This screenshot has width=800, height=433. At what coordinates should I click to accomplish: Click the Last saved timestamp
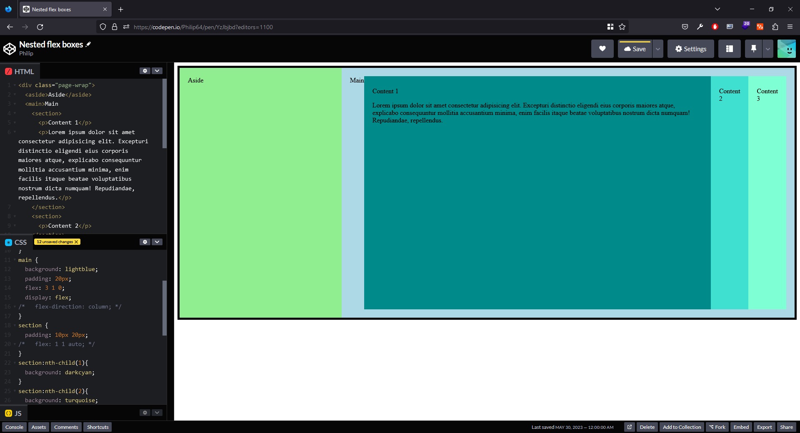[572, 427]
